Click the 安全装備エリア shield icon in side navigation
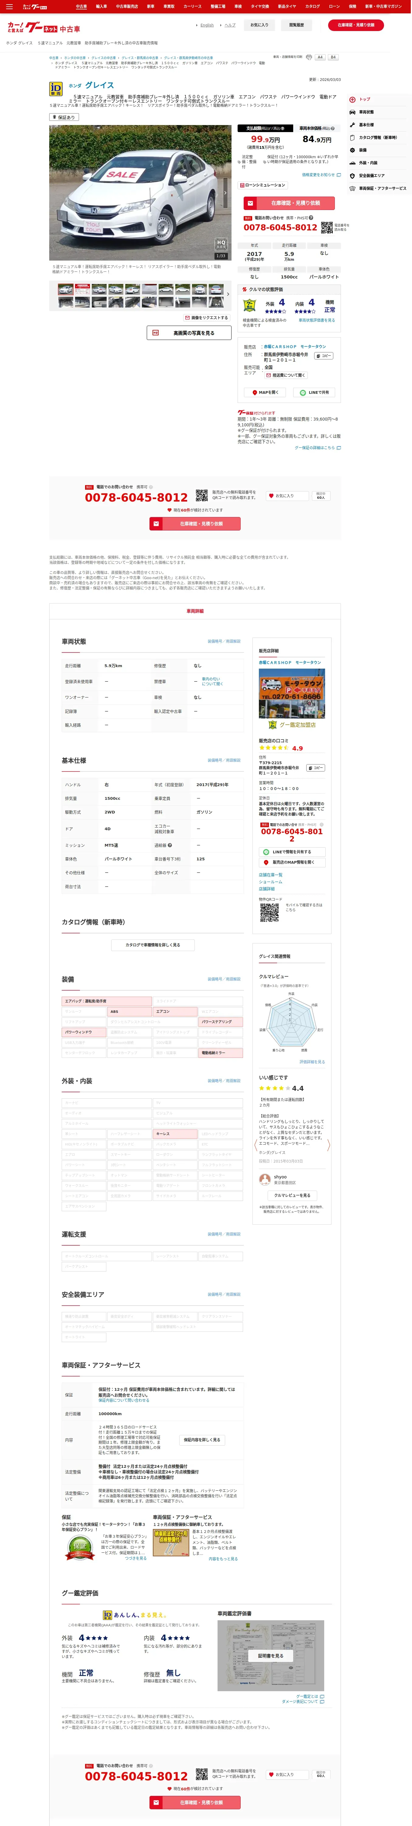The height and width of the screenshot is (1826, 412). coord(352,176)
